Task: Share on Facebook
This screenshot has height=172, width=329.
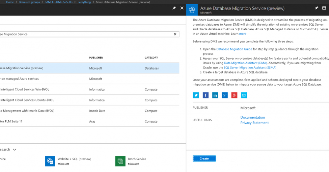Action: pyautogui.click(x=206, y=95)
